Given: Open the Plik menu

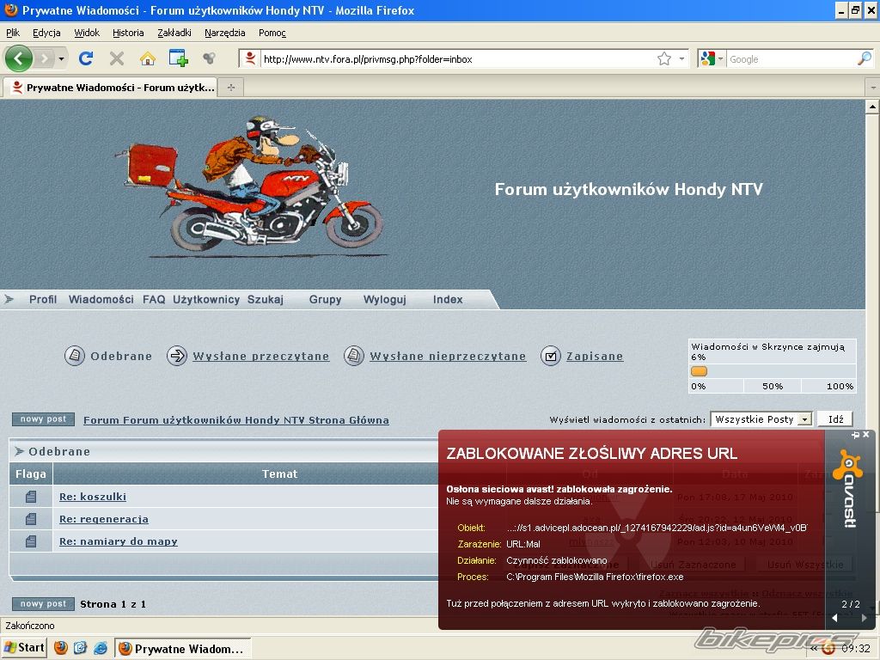Looking at the screenshot, I should (x=13, y=33).
